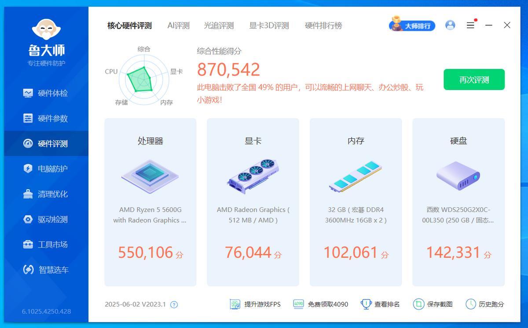Screen dimensions: 528x328
Task: Minimize the 鲁大师 window
Action: click(x=488, y=25)
